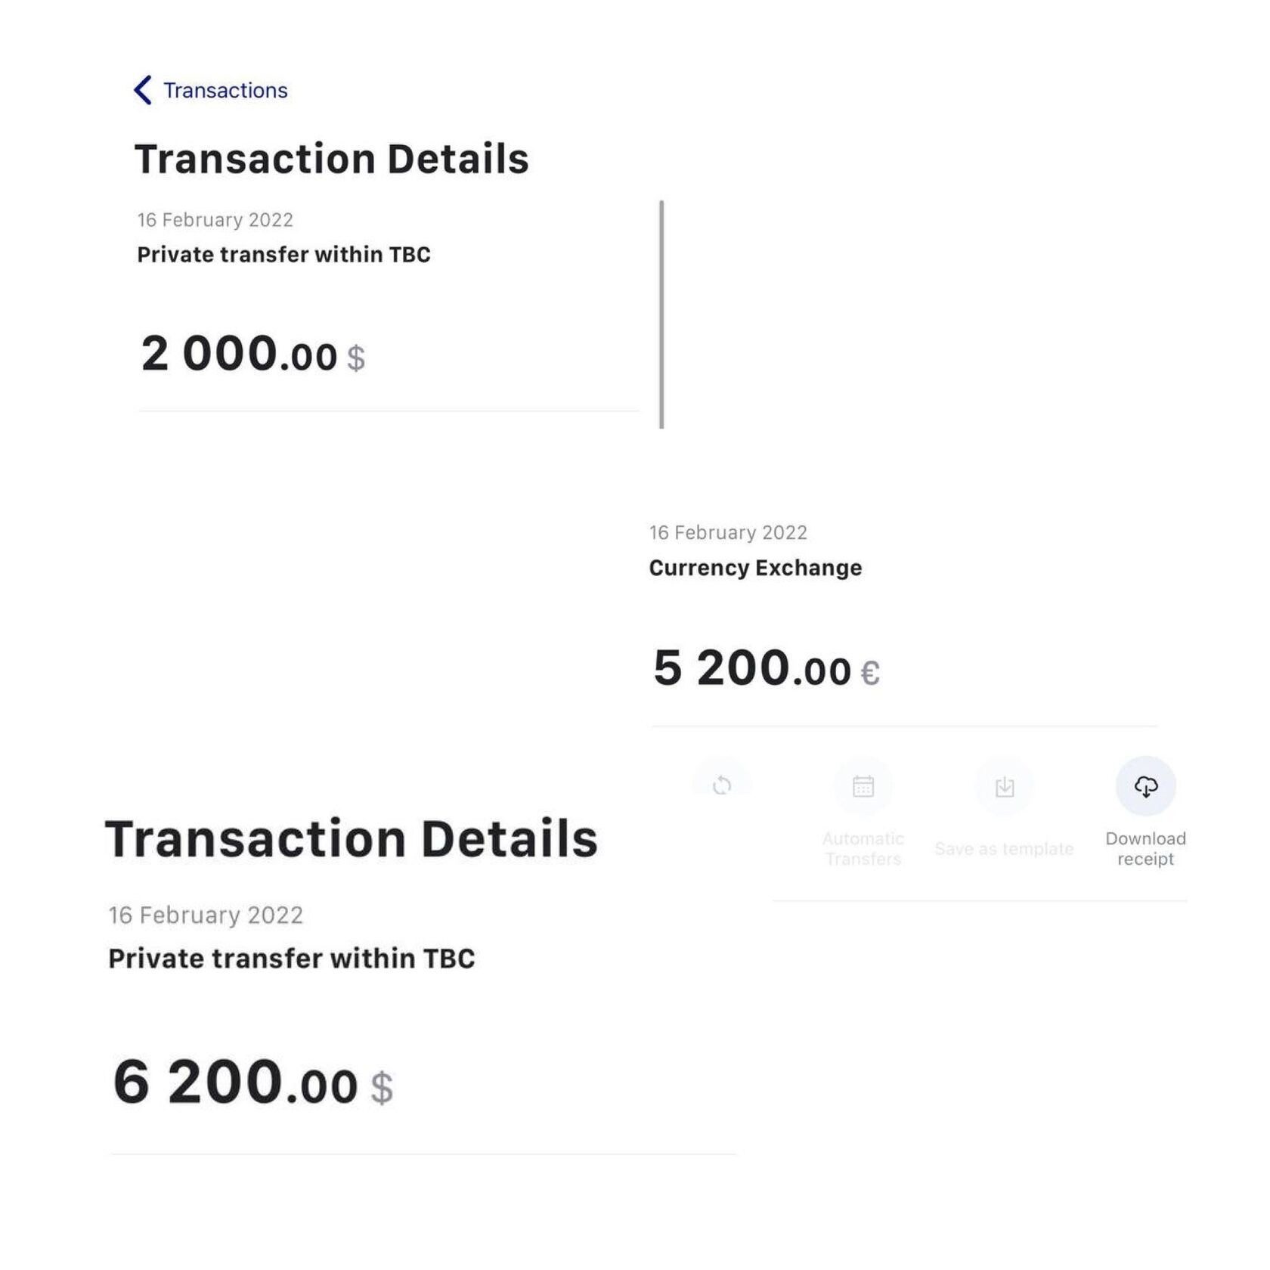
Task: Click the Save as template icon
Action: click(1005, 787)
